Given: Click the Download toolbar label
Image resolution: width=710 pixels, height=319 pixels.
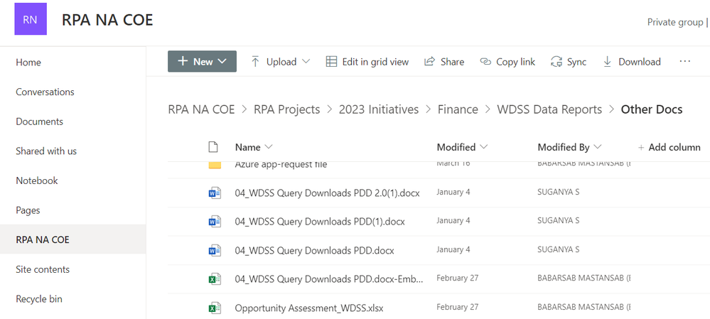Looking at the screenshot, I should pos(640,62).
